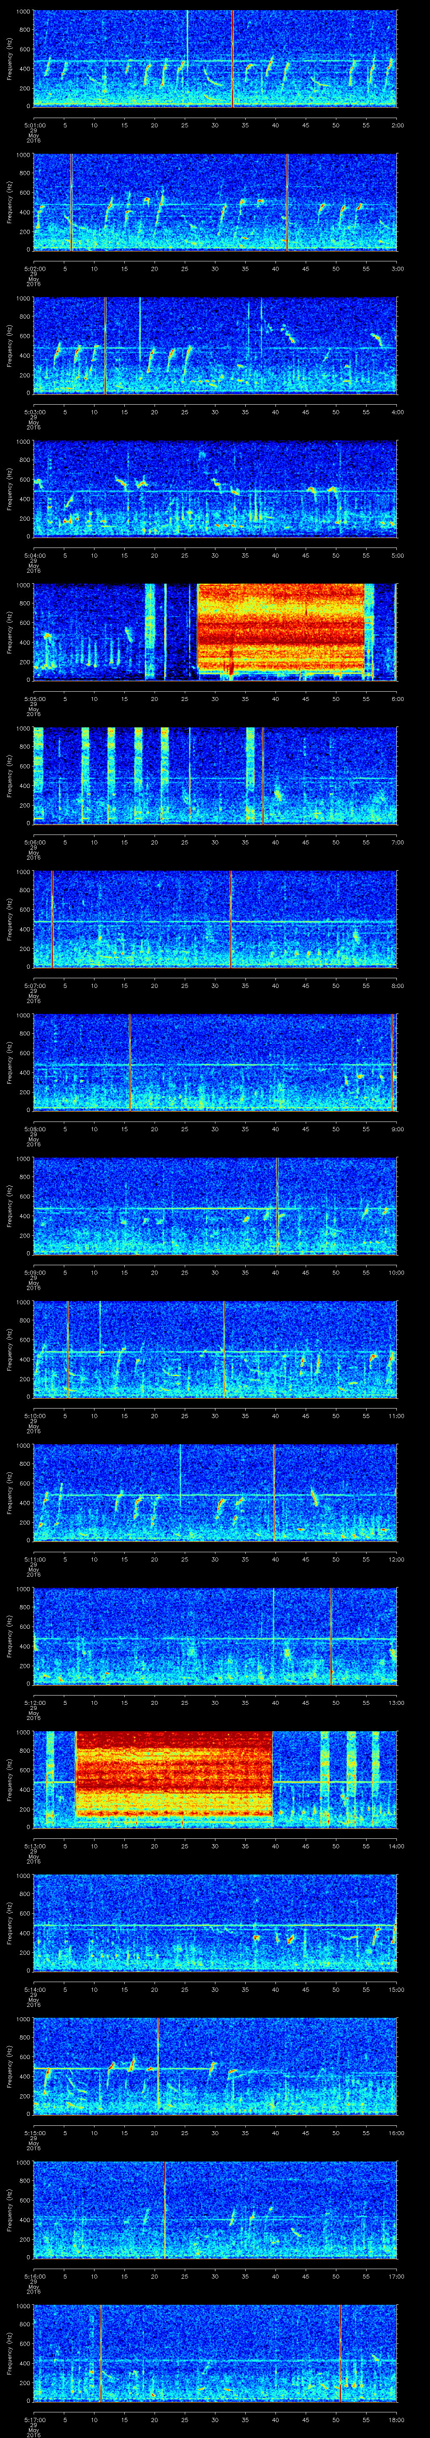Click the '5:05:00' start time label
Image resolution: width=430 pixels, height=2438 pixels.
[34, 698]
